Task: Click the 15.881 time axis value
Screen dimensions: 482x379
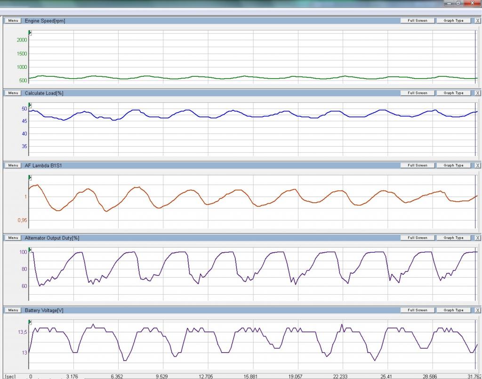Action: pyautogui.click(x=251, y=377)
